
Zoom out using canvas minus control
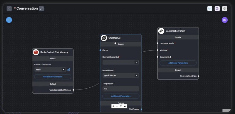click(x=117, y=106)
